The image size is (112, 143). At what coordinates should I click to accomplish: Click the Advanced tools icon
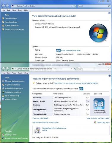coord(3,99)
